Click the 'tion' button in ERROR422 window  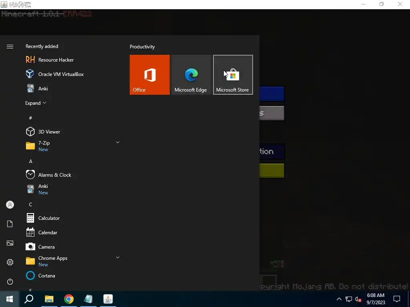pos(272,152)
